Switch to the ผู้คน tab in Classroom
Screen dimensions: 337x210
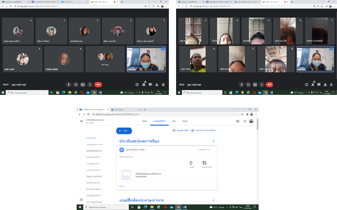point(174,121)
